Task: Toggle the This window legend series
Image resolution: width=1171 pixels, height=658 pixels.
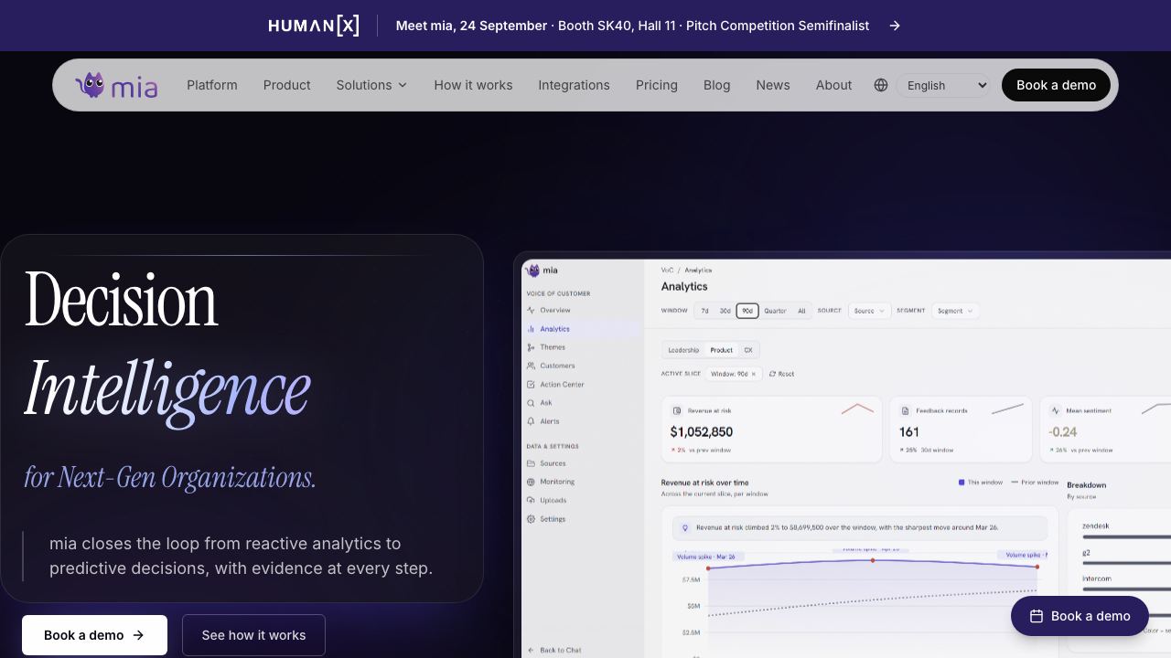Action: pyautogui.click(x=981, y=483)
